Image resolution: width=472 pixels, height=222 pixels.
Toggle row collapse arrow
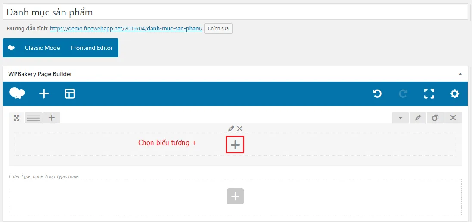401,118
